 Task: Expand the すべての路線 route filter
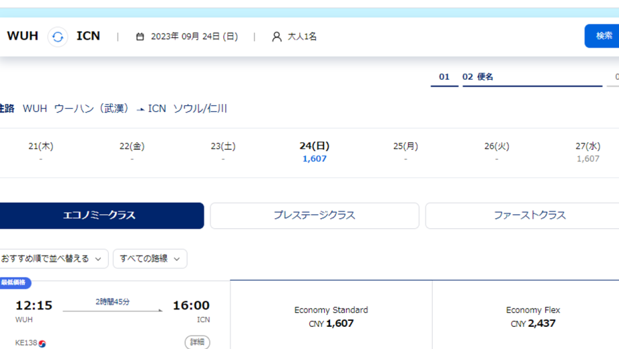[x=150, y=258]
